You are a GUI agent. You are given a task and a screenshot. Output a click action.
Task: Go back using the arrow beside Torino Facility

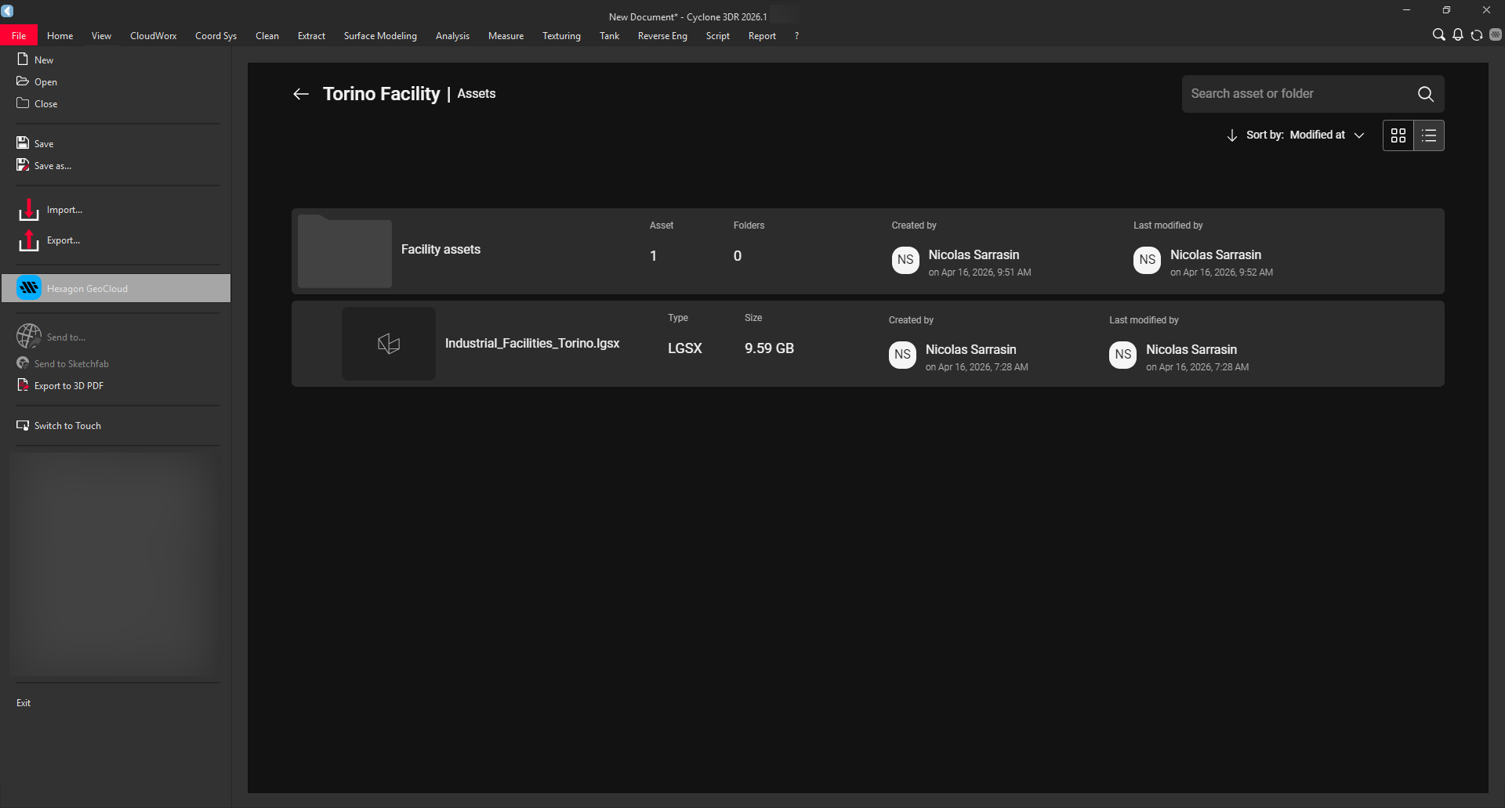pyautogui.click(x=301, y=94)
